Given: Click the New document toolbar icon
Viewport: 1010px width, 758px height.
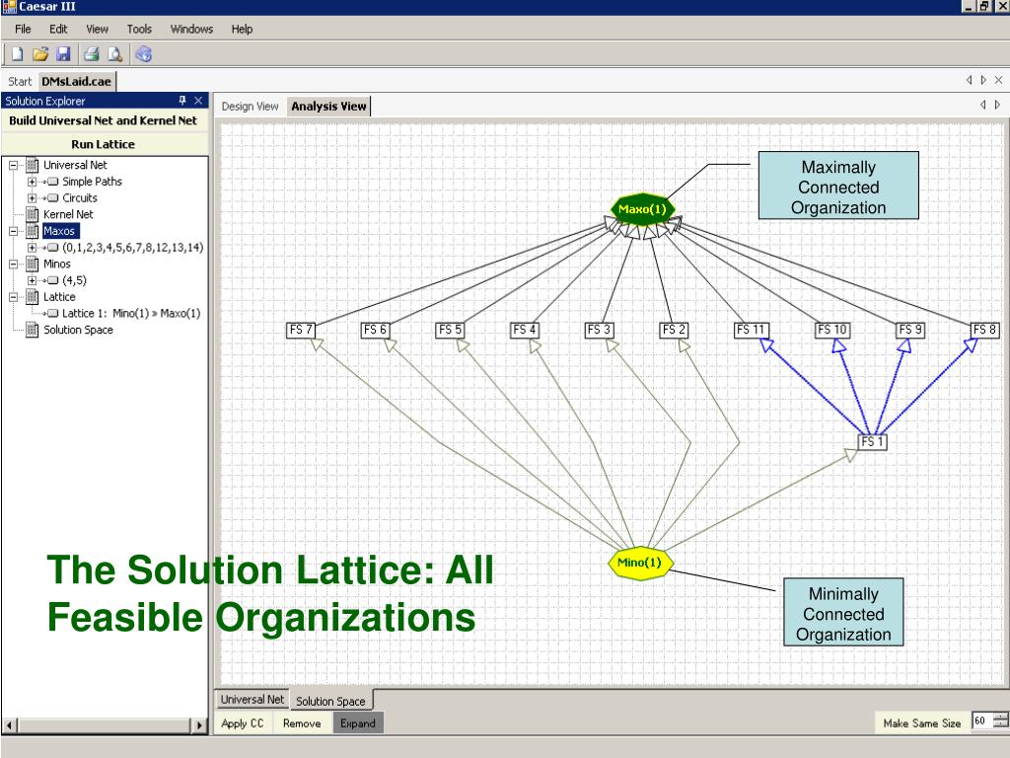Looking at the screenshot, I should (x=18, y=54).
